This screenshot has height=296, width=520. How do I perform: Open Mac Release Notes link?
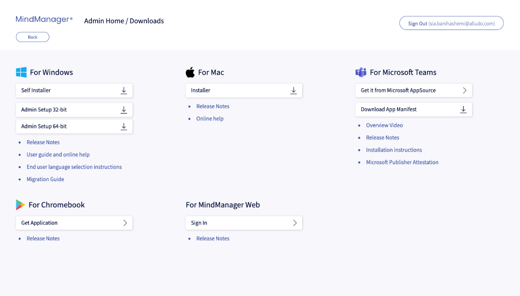tap(213, 106)
